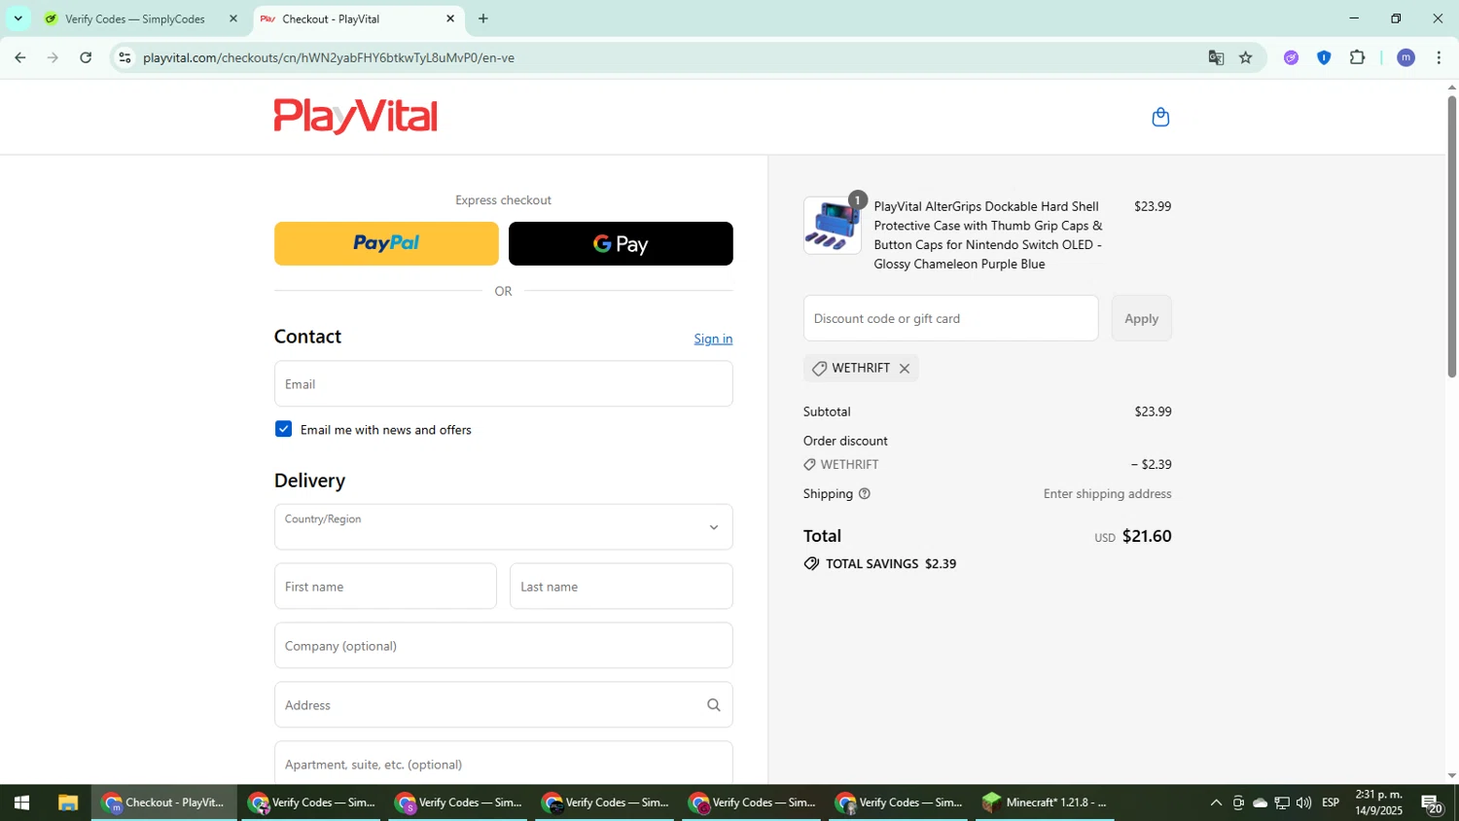Click the page vertical scrollbar
This screenshot has height=821, width=1459.
click(x=1452, y=236)
